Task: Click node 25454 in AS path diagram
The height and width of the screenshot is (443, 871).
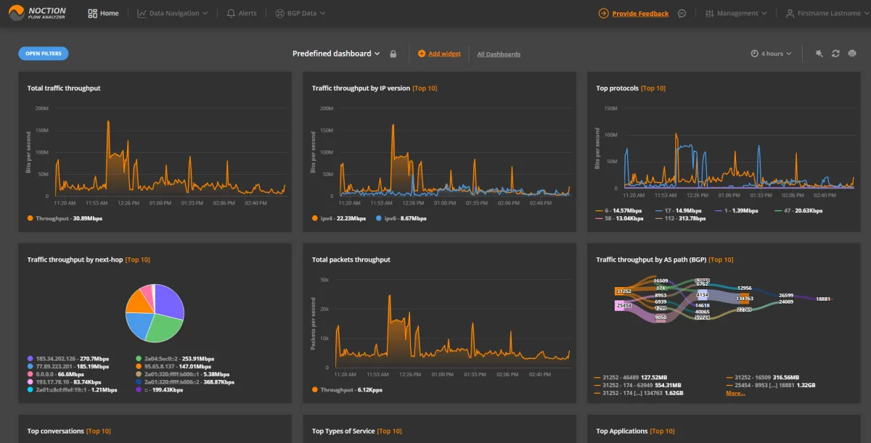Action: tap(623, 305)
